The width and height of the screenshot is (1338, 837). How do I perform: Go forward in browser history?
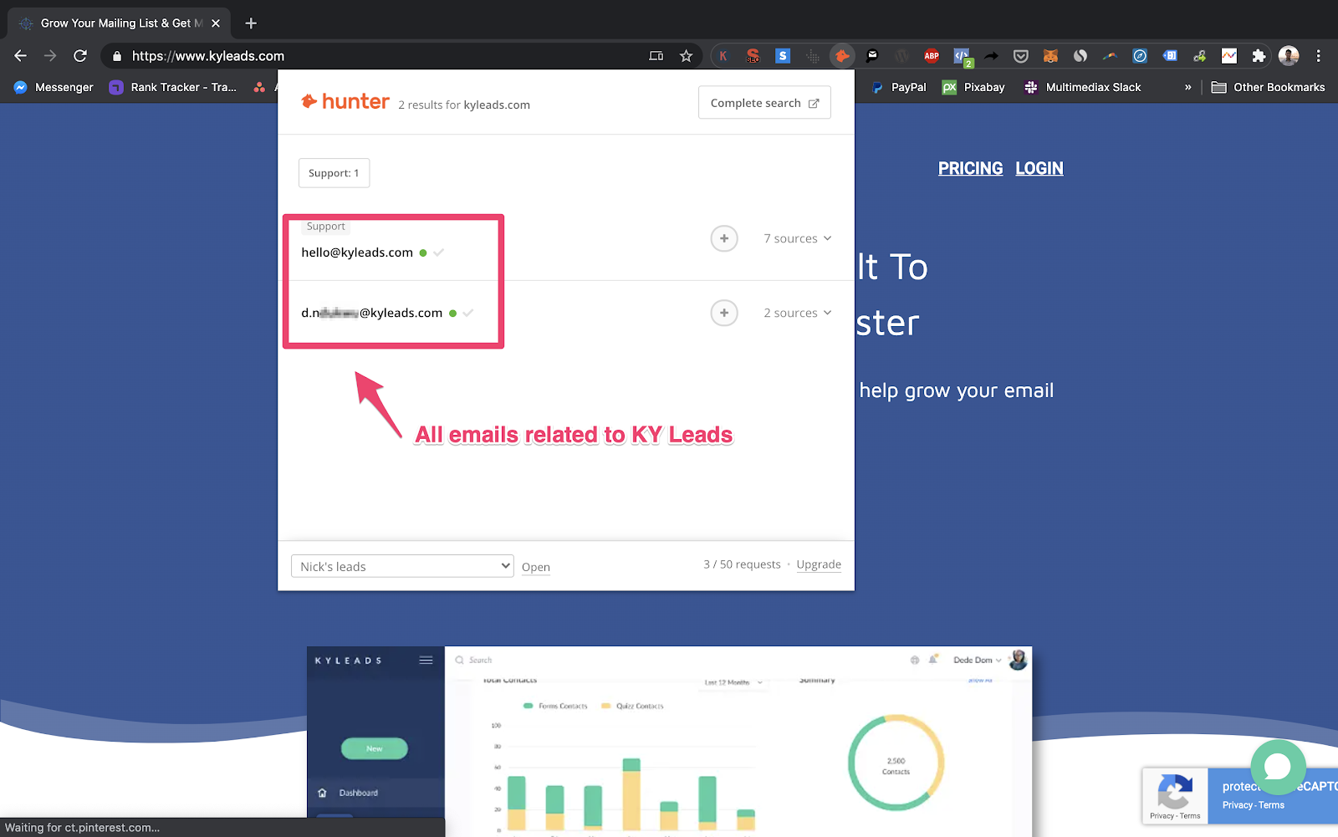[50, 56]
